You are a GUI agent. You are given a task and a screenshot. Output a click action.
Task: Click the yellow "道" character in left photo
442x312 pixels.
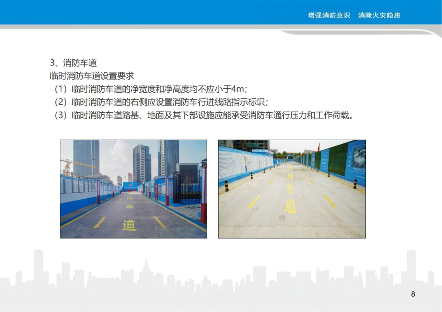129,225
